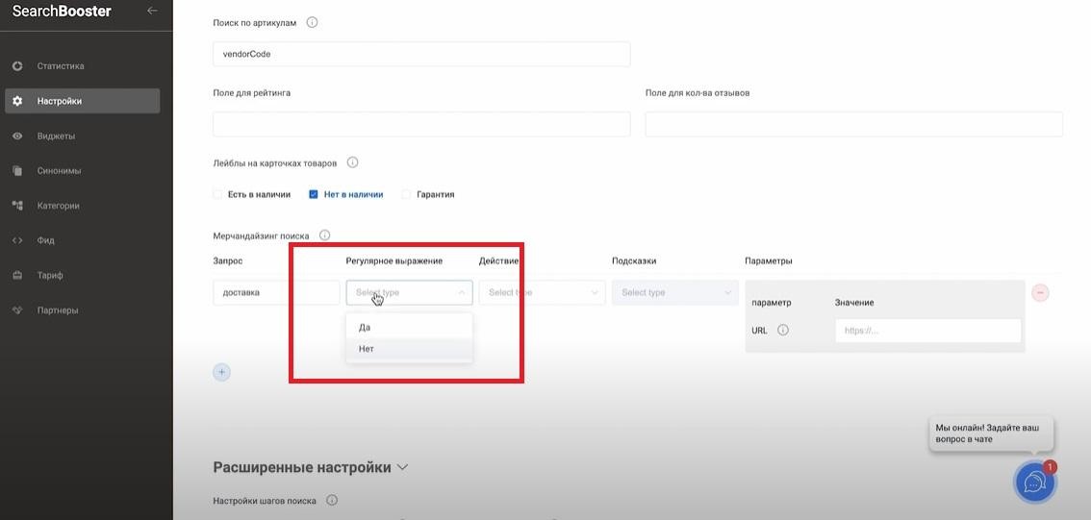Add new merchandising row with plus icon
The image size is (1091, 520).
click(221, 372)
